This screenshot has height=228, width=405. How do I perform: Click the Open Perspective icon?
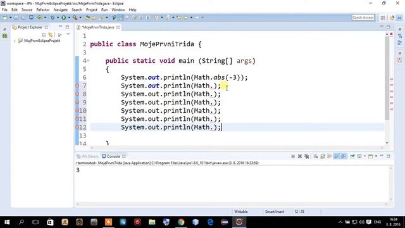[x=383, y=18]
